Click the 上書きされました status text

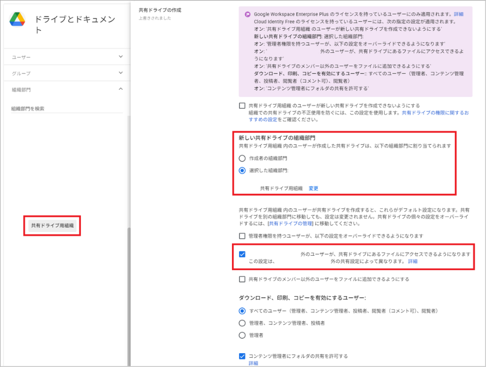tap(155, 18)
